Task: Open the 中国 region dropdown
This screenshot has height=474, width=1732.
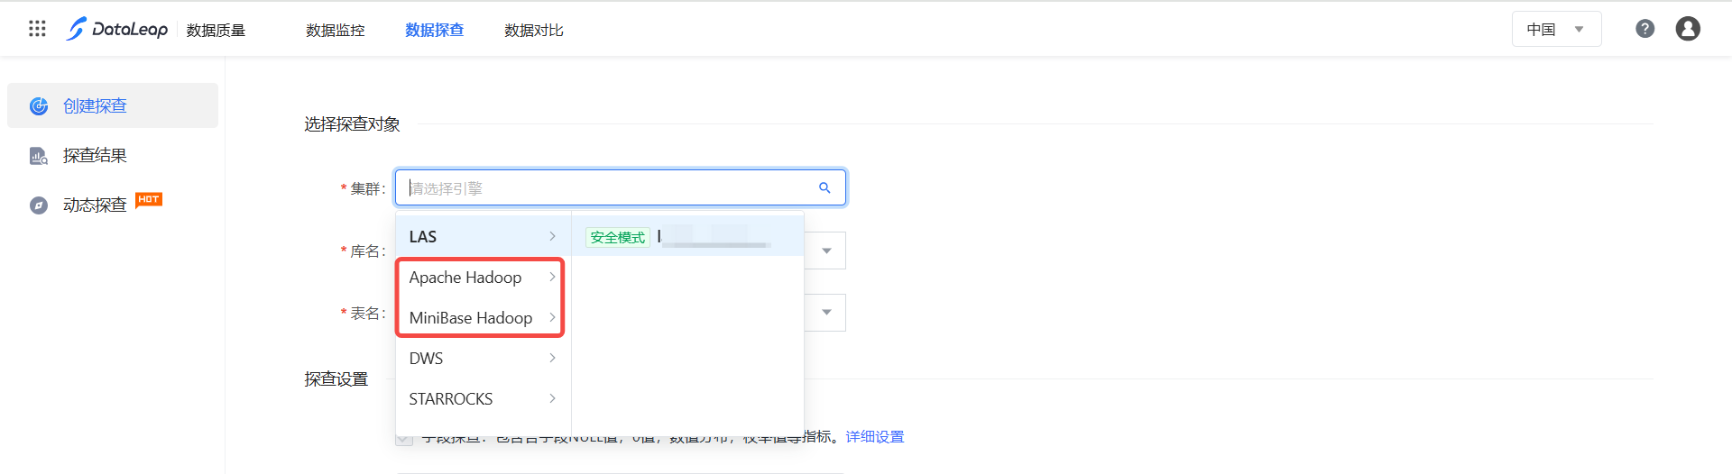Action: (x=1556, y=29)
